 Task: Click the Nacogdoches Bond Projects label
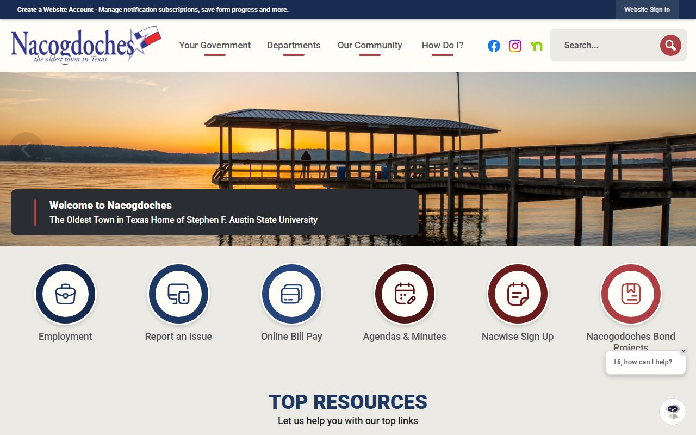(631, 342)
